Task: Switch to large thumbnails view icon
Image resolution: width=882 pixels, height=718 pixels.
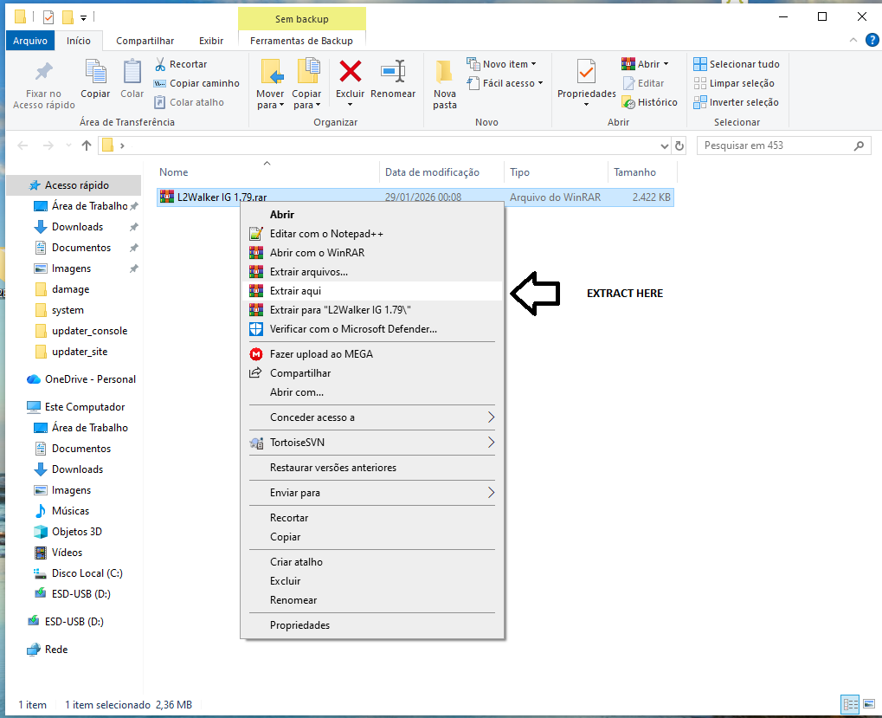Action: coord(869,704)
